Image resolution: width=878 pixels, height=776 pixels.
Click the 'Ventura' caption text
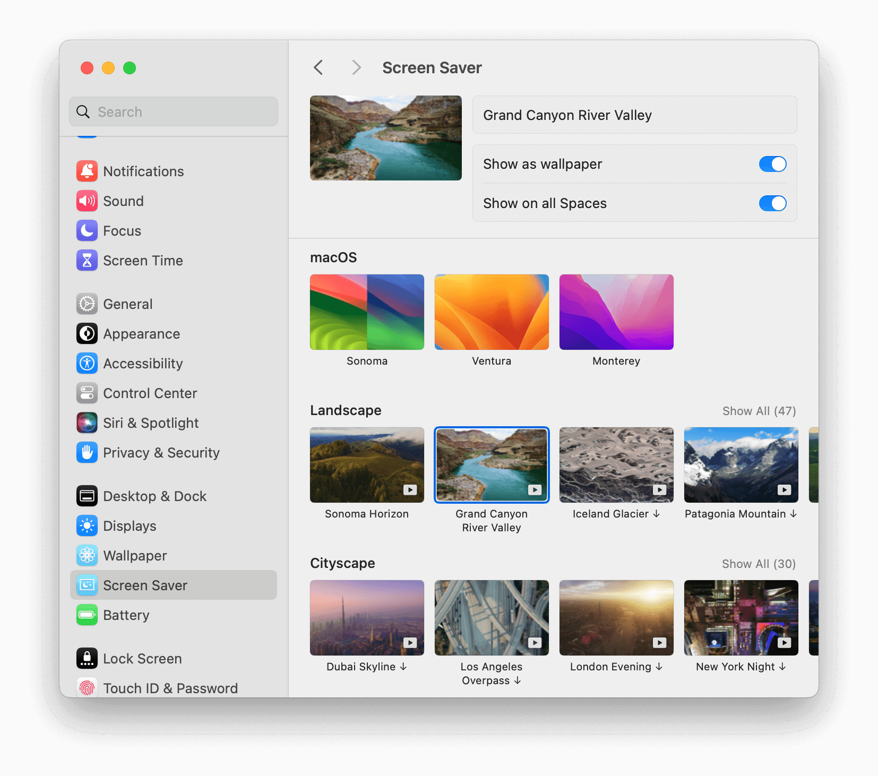[x=492, y=361]
